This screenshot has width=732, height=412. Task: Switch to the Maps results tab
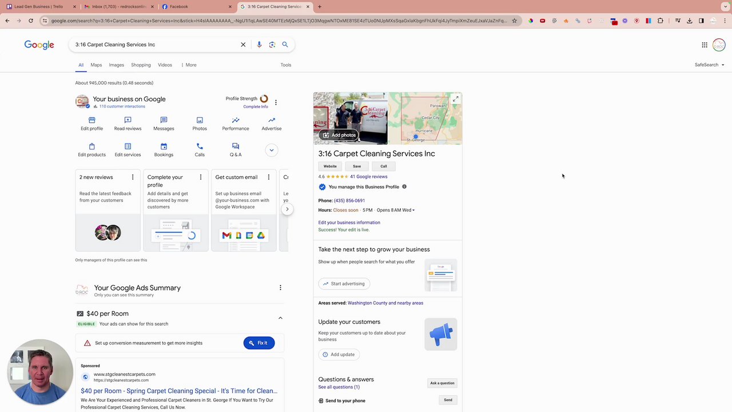[x=96, y=65]
